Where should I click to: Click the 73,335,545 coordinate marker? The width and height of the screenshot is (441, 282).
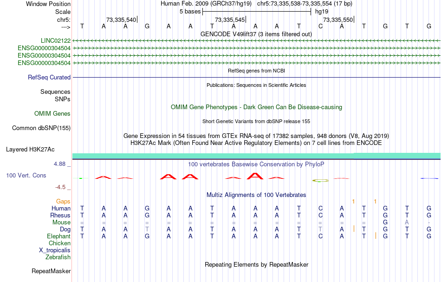tap(230, 20)
